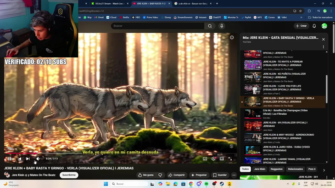Select the Para ti filter chip
Viewport: 335px width, 188px height.
(312, 169)
